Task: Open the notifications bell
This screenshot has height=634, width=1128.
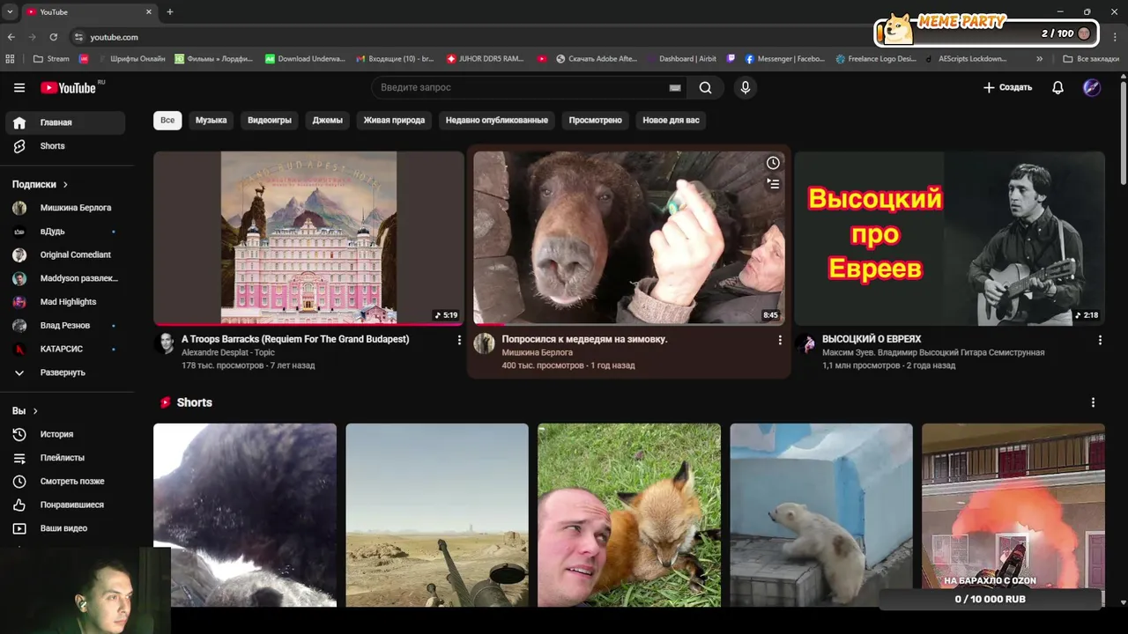Action: [1057, 87]
